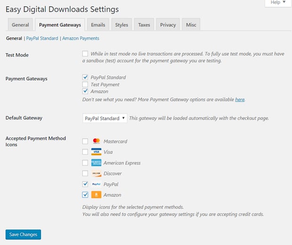Open the Emails tab
This screenshot has width=292, height=245.
point(98,25)
